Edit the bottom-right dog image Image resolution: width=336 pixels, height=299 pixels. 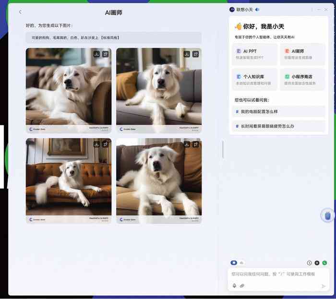click(196, 144)
